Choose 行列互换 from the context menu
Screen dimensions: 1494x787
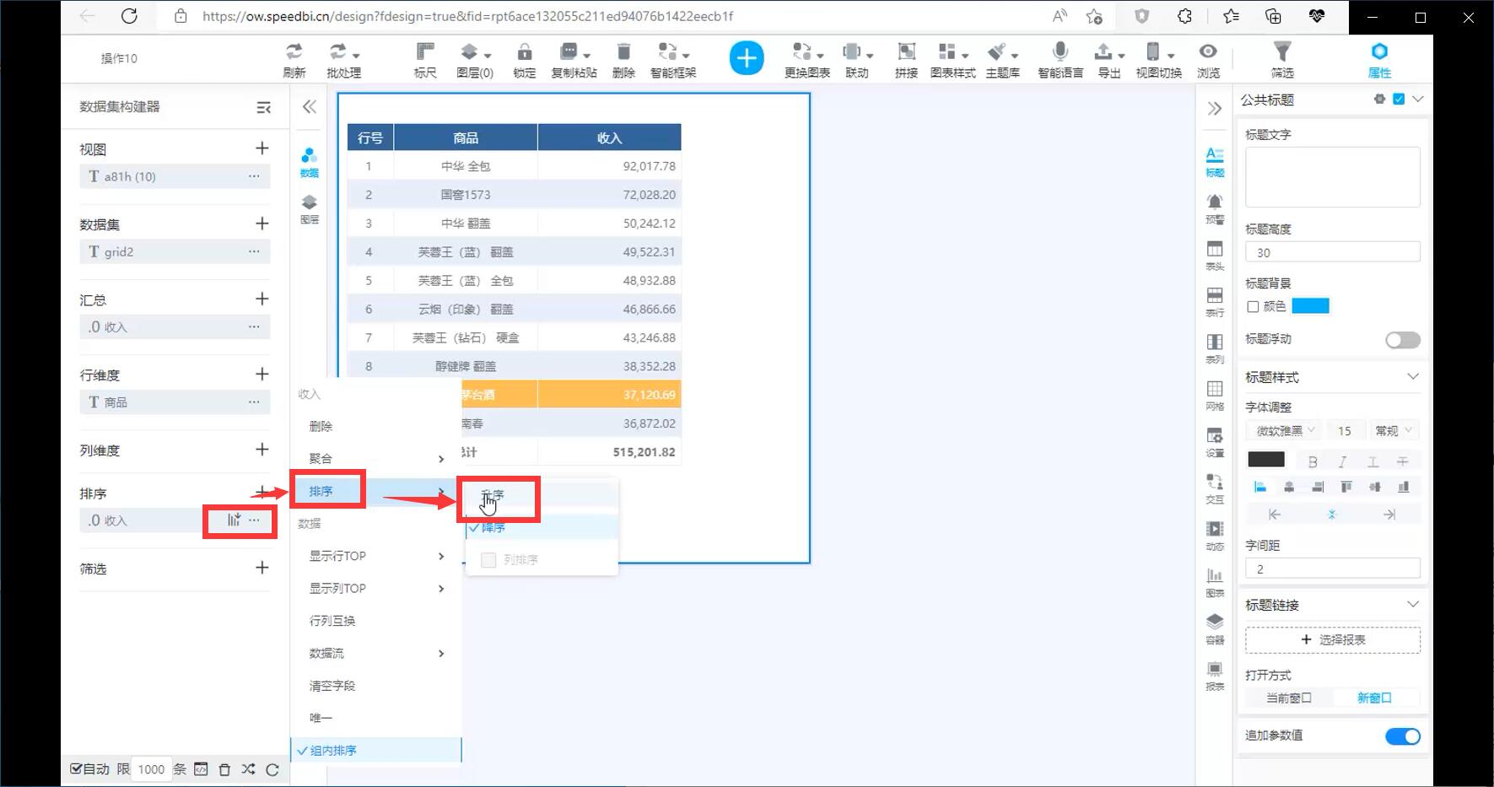332,621
